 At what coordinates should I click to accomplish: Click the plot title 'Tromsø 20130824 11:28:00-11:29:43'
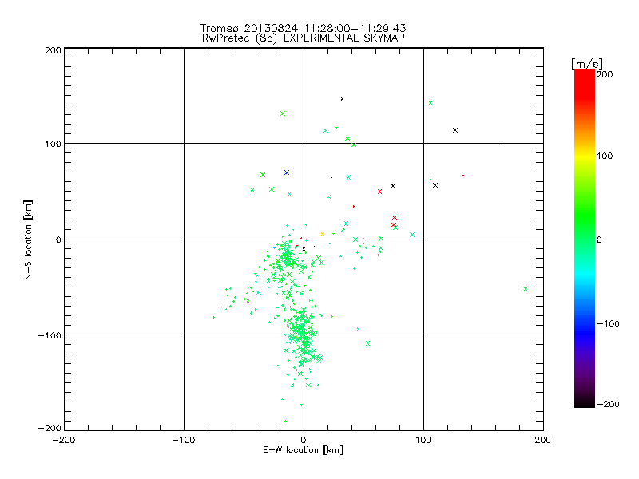pos(303,28)
